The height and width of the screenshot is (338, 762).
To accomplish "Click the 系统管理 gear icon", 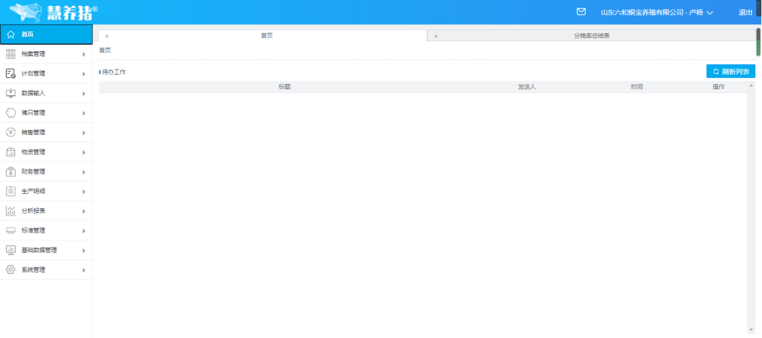I will tap(10, 269).
